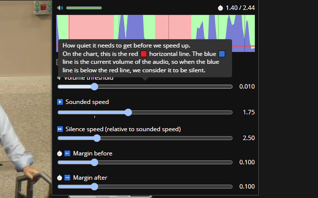The width and height of the screenshot is (318, 198).
Task: Click the right arrow icon beside Margin after
Action: click(x=68, y=178)
